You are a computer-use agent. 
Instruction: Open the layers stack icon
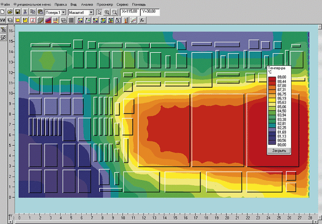[x=10, y=20]
